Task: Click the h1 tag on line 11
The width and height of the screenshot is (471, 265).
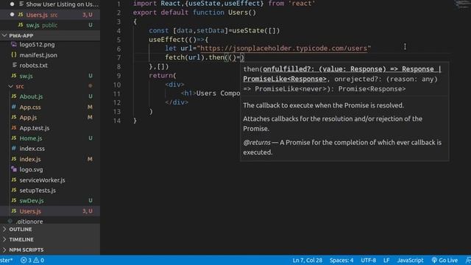Action: coord(188,93)
